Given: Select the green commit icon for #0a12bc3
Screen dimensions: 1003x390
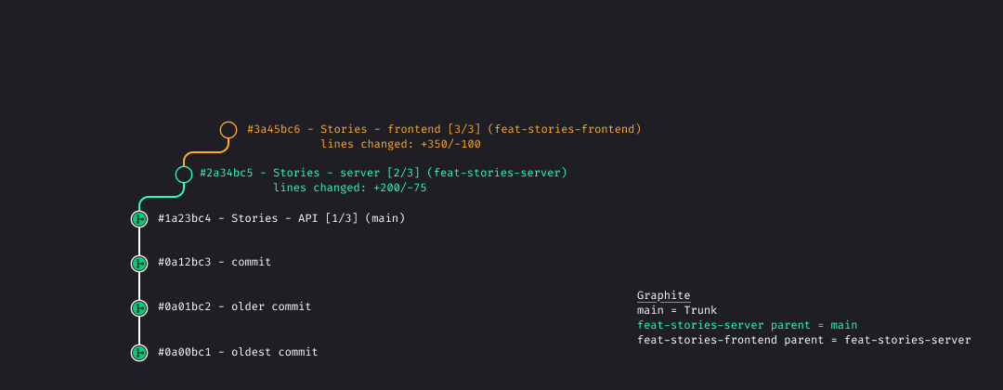Looking at the screenshot, I should (139, 263).
